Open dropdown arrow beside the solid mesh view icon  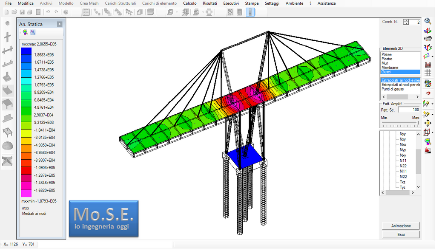pos(203,12)
